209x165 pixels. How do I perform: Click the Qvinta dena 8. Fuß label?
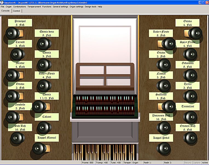47,33
